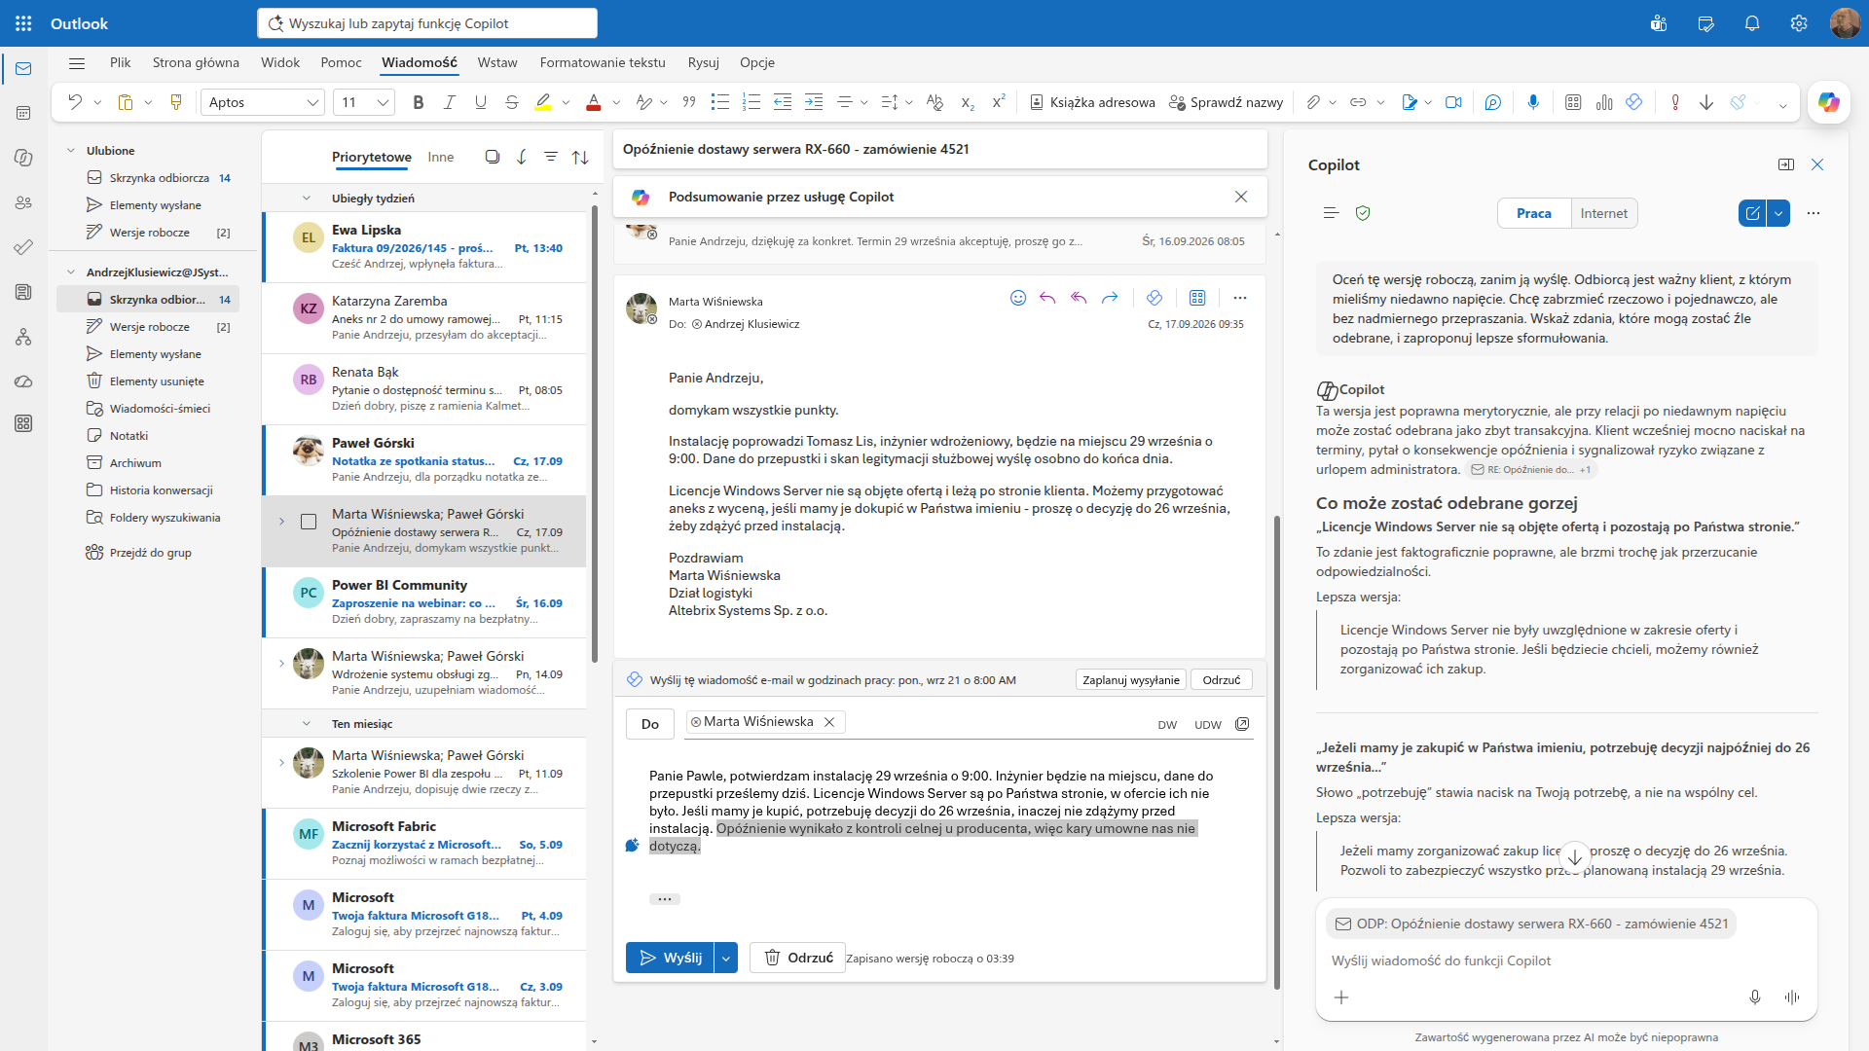This screenshot has width=1869, height=1051.
Task: Apply superscript formatting
Action: 999,102
